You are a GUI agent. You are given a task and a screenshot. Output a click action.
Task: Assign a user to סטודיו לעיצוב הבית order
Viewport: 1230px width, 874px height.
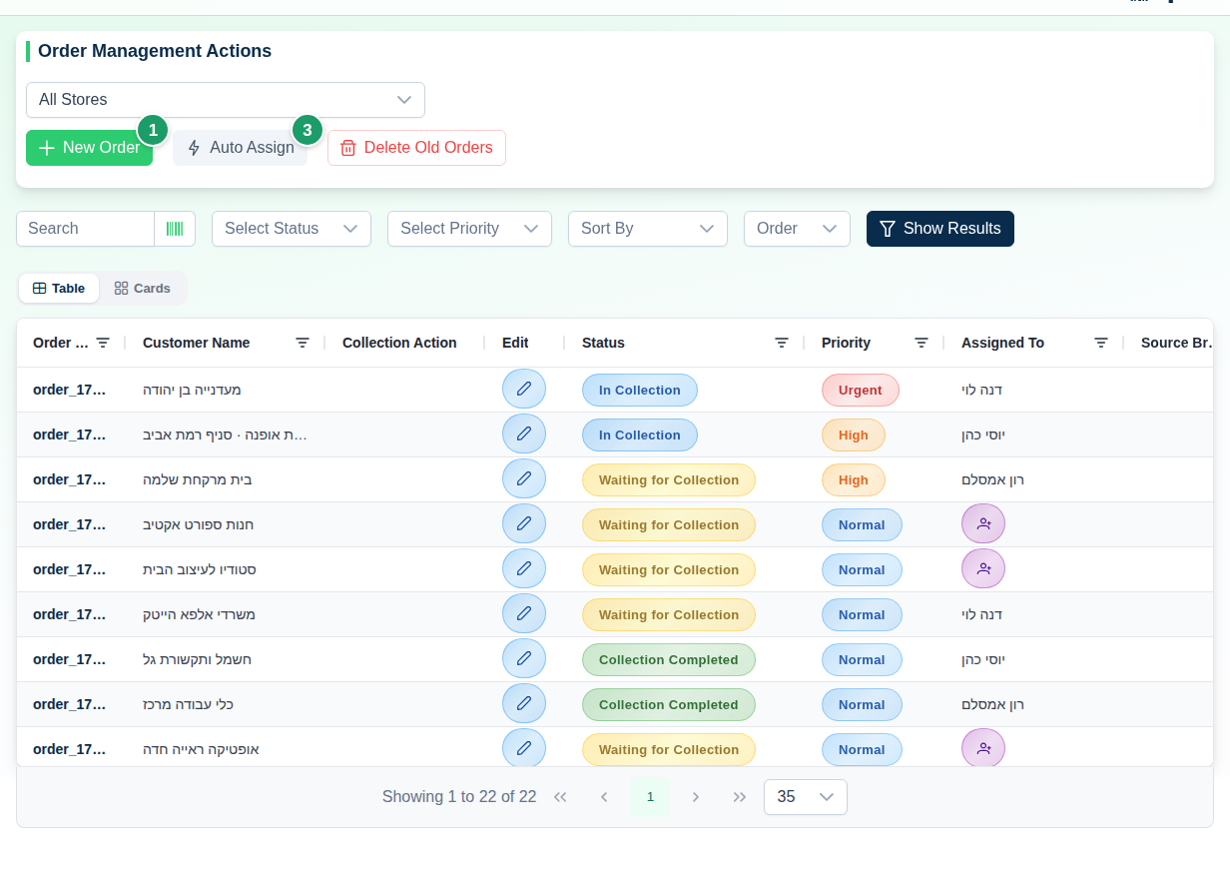point(983,569)
